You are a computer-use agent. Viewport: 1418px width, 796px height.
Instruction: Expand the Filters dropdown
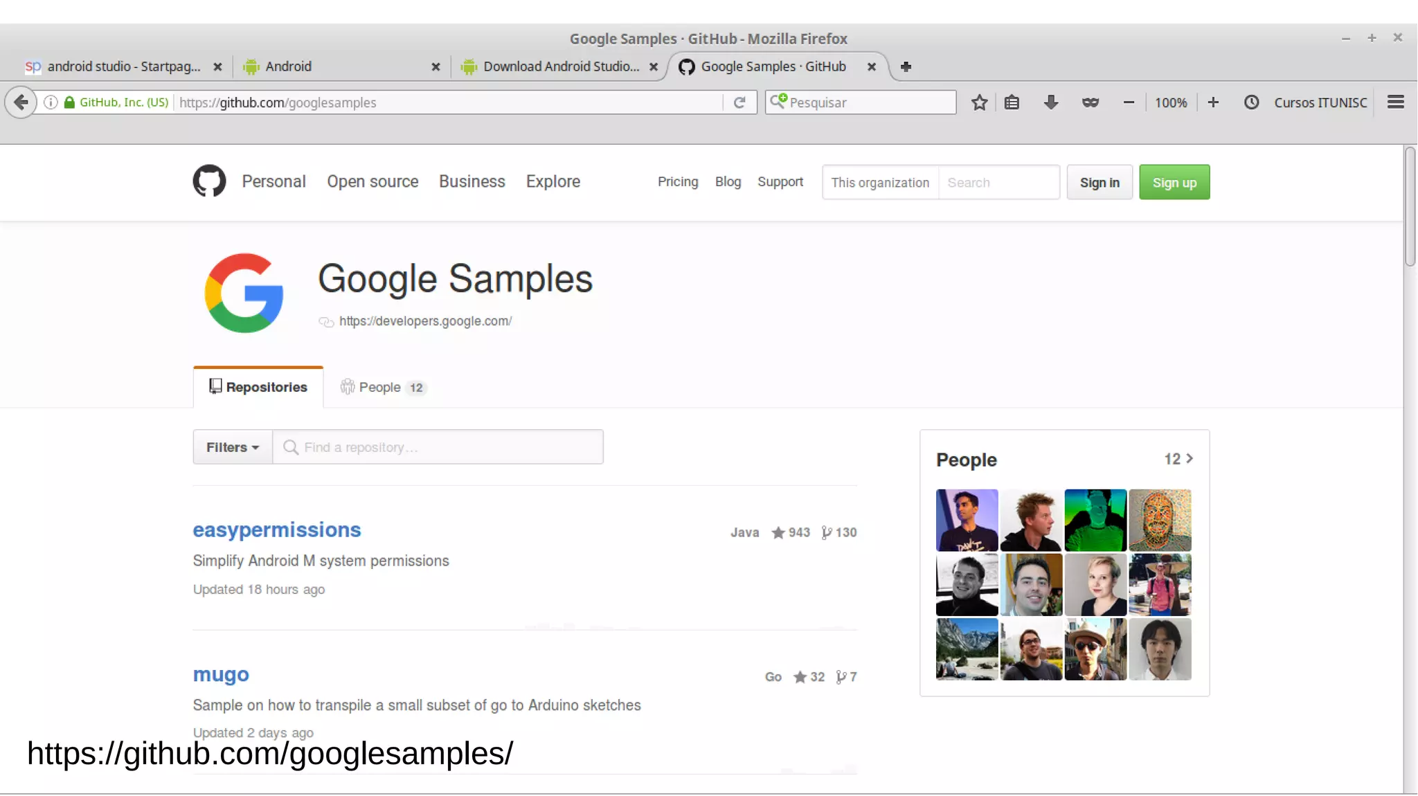pyautogui.click(x=233, y=447)
